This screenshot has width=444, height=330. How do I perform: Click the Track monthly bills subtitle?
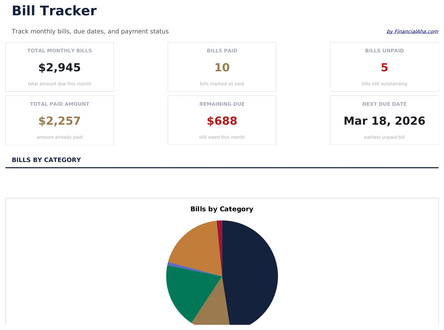90,31
